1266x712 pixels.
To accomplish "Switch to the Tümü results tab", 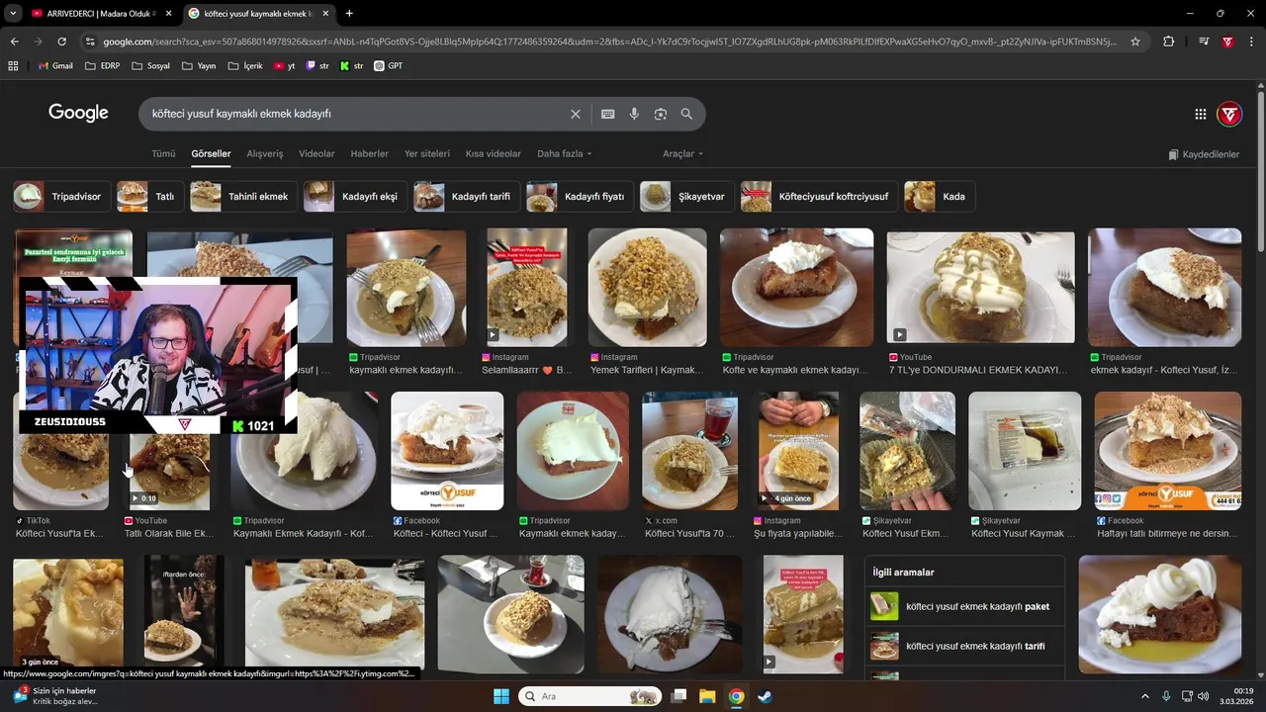I will (163, 154).
